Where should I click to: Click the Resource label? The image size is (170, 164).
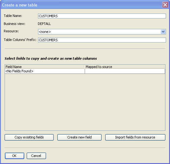coord(11,31)
